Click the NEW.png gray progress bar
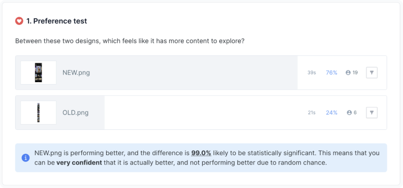Screen dimensions: 403x188 click(157, 72)
